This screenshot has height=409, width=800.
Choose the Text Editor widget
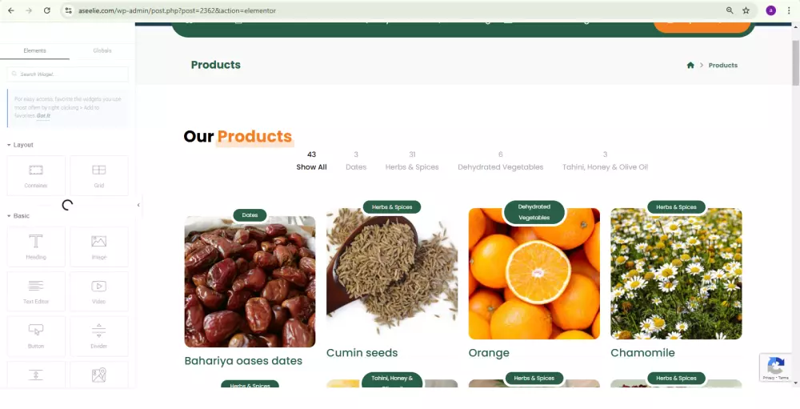click(x=36, y=291)
